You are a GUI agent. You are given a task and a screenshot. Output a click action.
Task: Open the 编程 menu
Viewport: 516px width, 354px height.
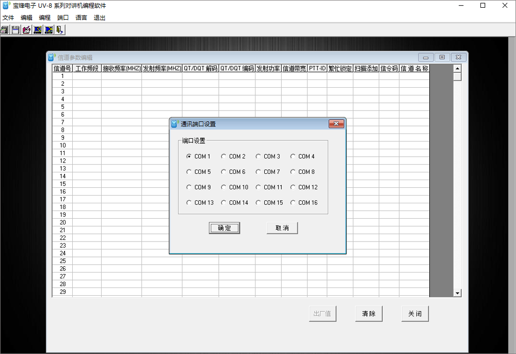click(x=44, y=18)
